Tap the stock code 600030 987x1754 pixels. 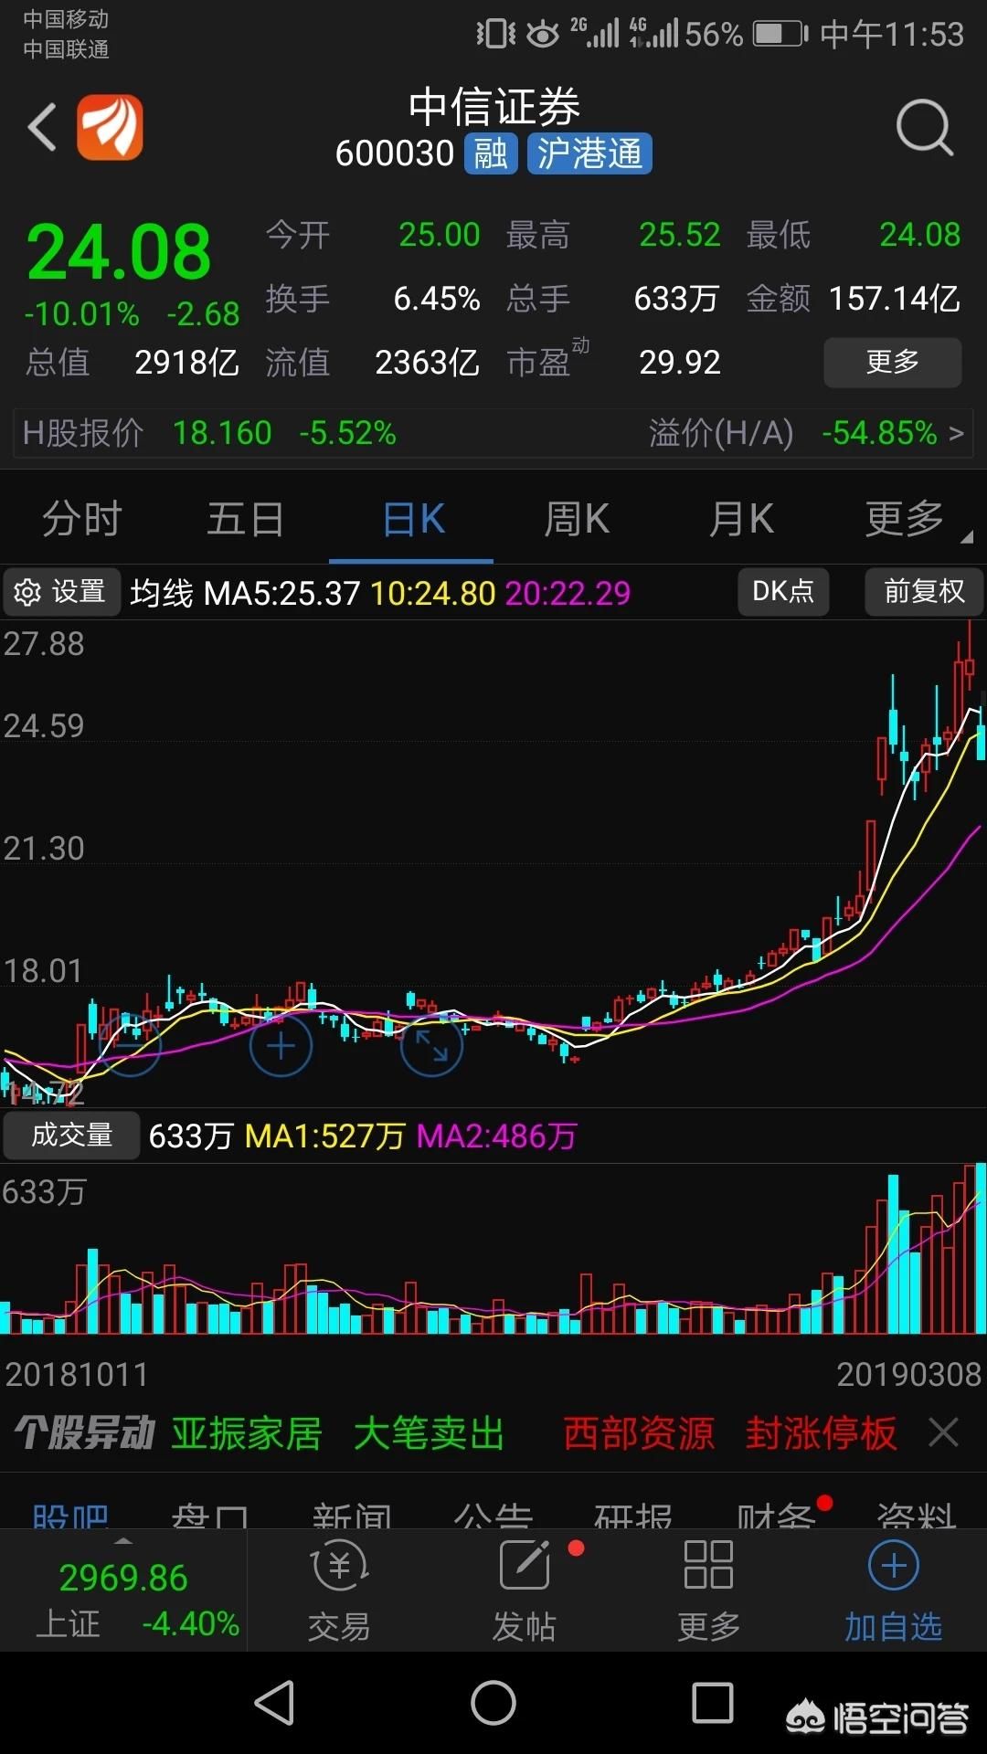[395, 153]
